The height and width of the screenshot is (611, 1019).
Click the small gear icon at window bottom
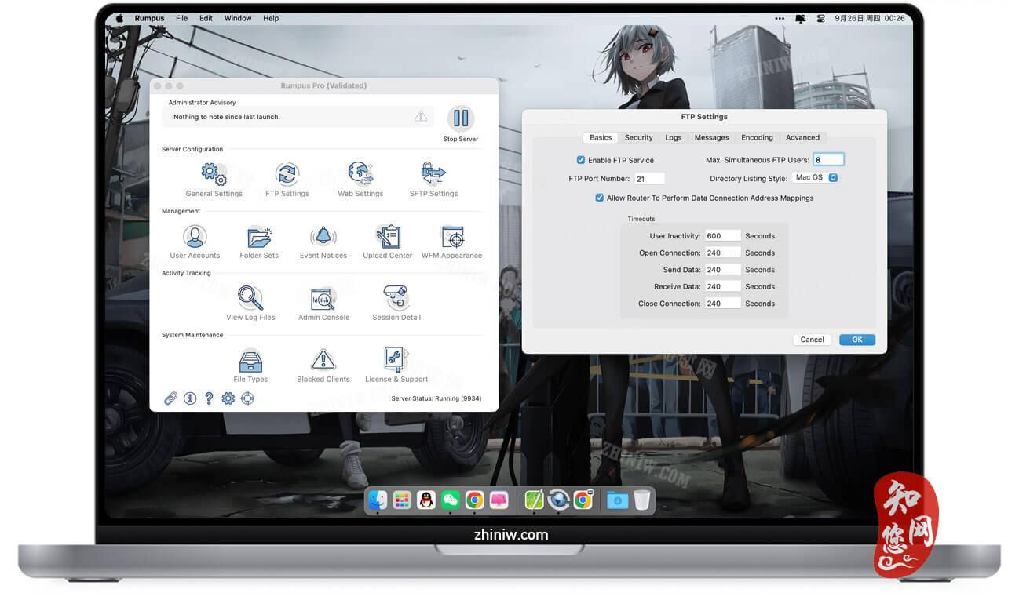tap(228, 398)
